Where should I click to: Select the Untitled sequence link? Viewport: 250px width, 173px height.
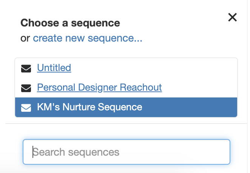click(x=54, y=68)
